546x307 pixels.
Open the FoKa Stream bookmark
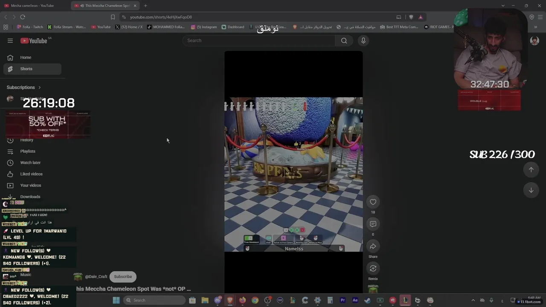pyautogui.click(x=67, y=27)
